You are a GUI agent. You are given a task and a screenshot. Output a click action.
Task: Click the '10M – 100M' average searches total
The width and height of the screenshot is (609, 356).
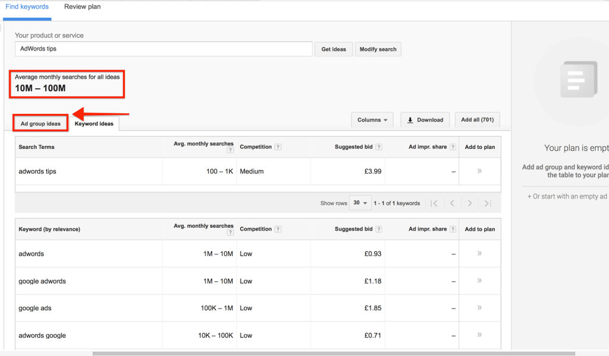(40, 88)
